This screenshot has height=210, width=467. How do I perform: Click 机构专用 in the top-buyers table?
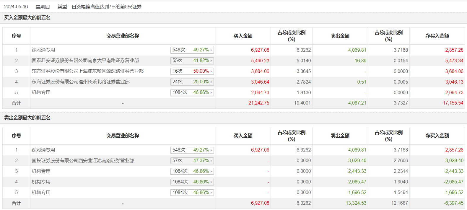point(41,92)
